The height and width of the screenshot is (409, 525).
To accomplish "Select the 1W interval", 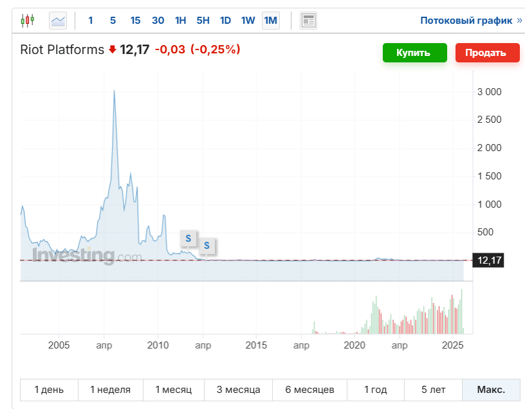I will [x=248, y=21].
